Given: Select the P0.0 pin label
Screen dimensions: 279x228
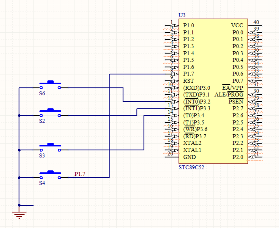Looking at the screenshot, I should (x=238, y=32).
